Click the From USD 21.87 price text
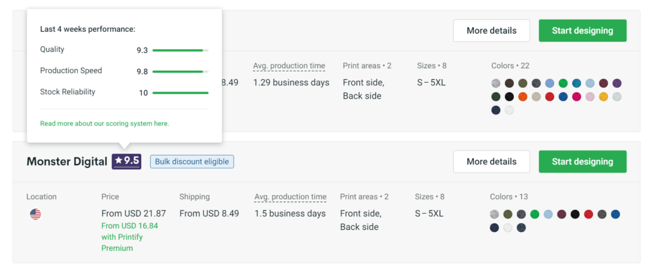The width and height of the screenshot is (648, 268). tap(134, 214)
